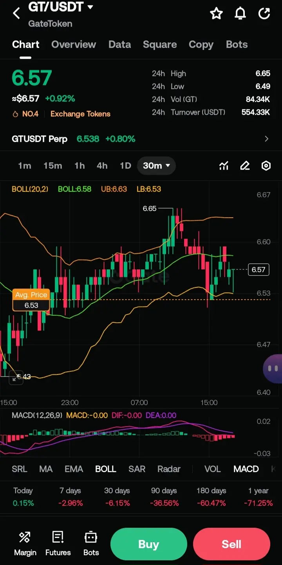282x565 pixels.
Task: Switch to the Copy tab
Action: [201, 44]
